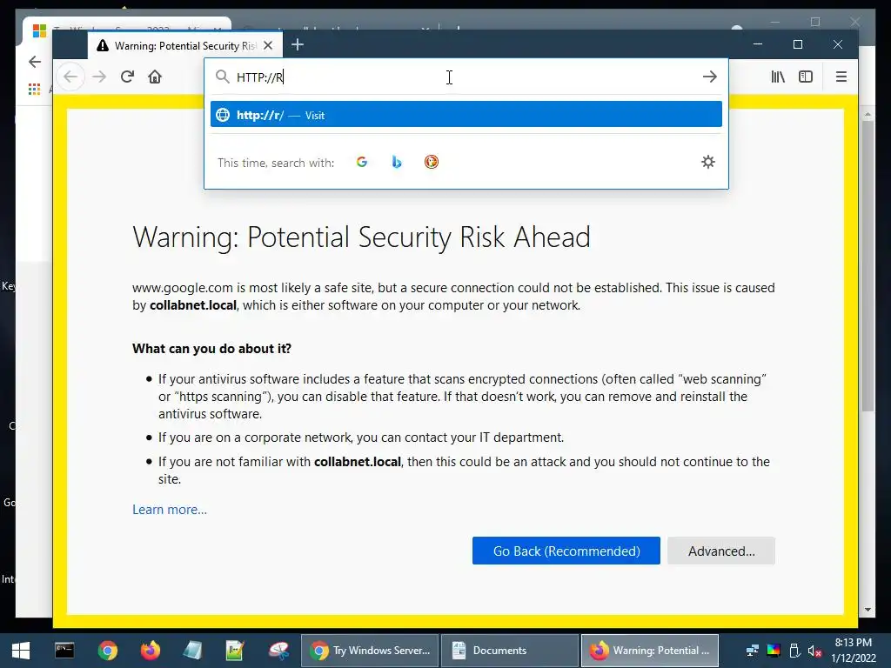
Task: Minimize the Firefox window
Action: point(758,44)
